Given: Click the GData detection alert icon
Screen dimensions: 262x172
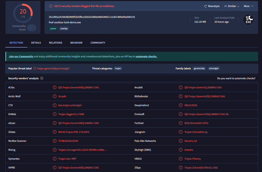Looking at the screenshot, I should 54,132.
